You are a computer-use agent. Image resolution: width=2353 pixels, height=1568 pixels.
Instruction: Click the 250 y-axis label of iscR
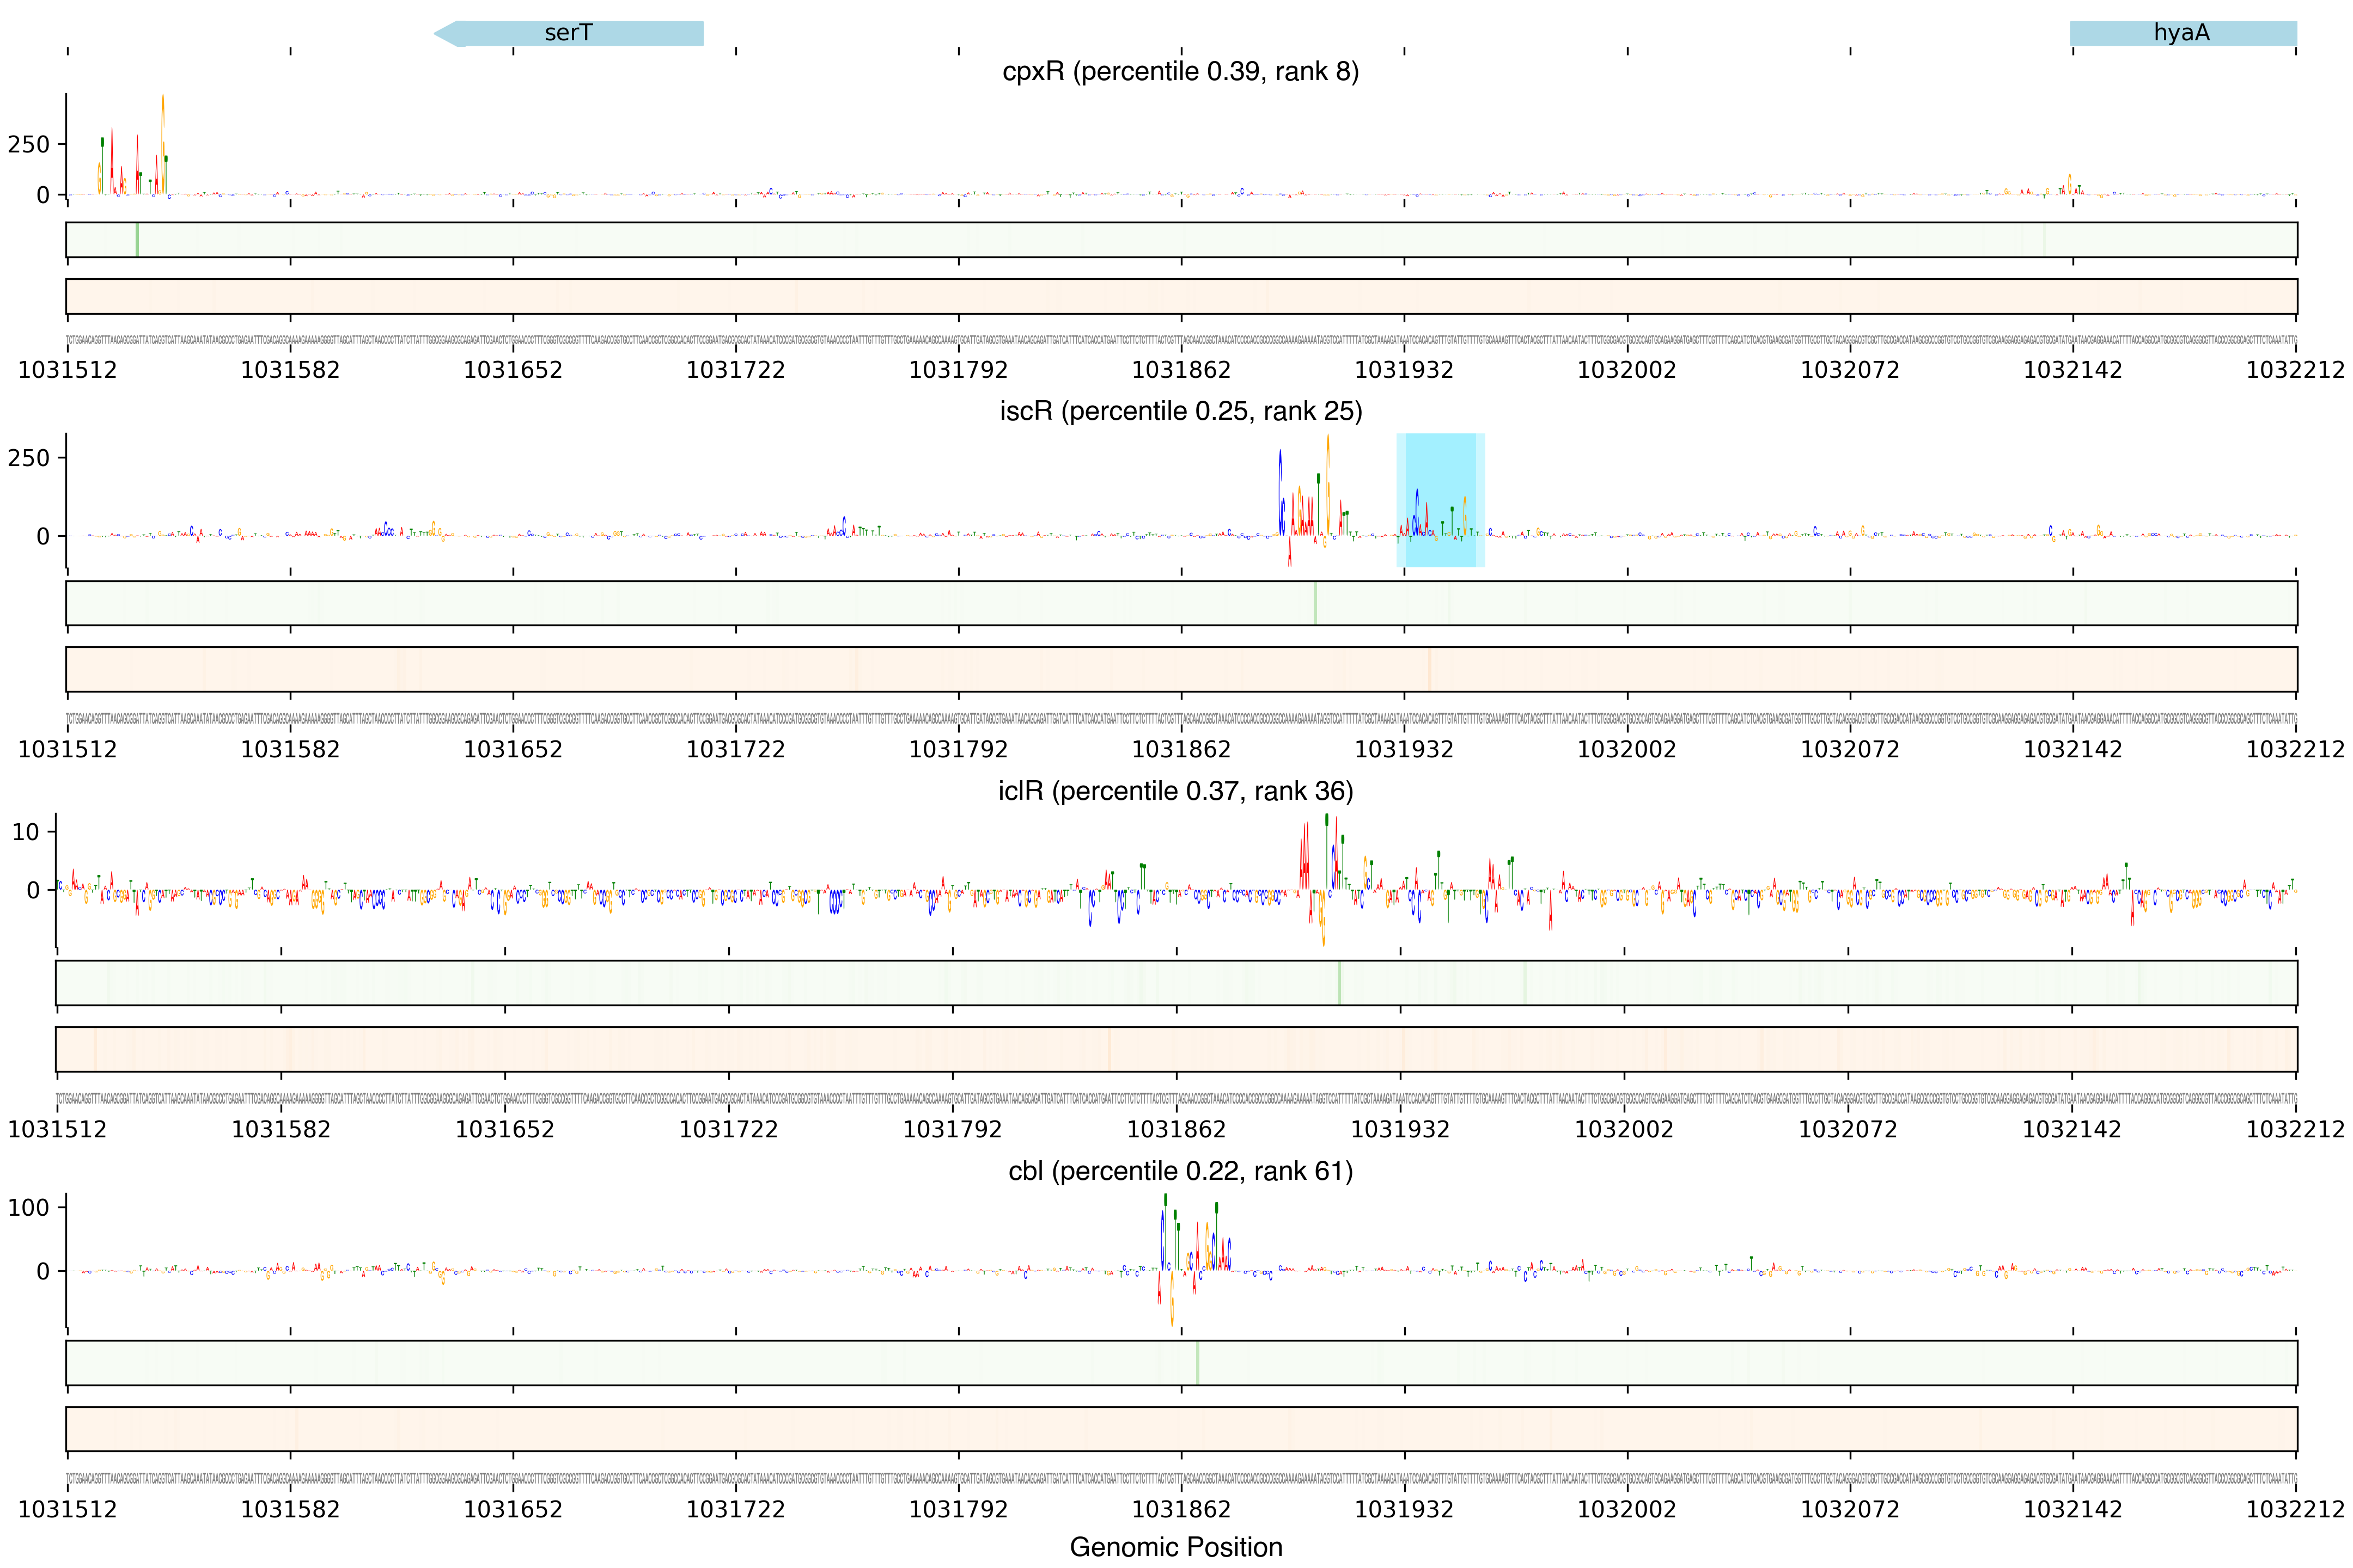point(28,458)
